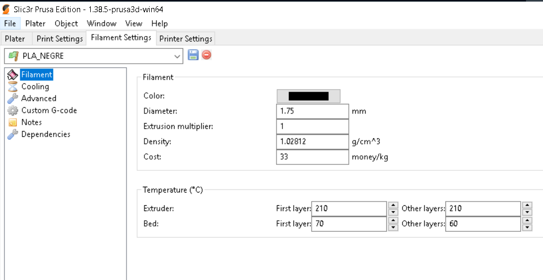Screen dimensions: 543x280
Task: Click the Slic3r application logo icon
Action: tap(6, 10)
